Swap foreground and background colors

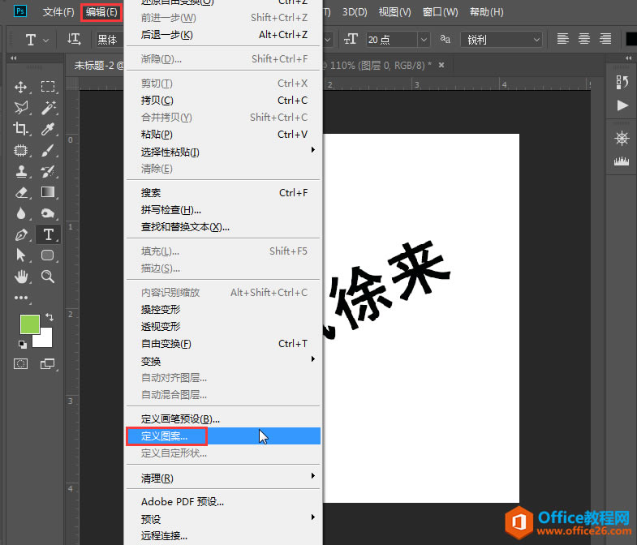(x=49, y=316)
